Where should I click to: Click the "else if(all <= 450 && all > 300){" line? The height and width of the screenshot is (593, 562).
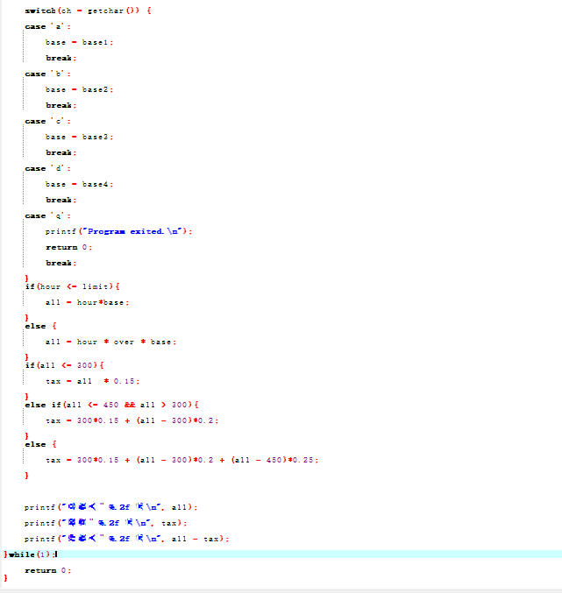point(111,405)
